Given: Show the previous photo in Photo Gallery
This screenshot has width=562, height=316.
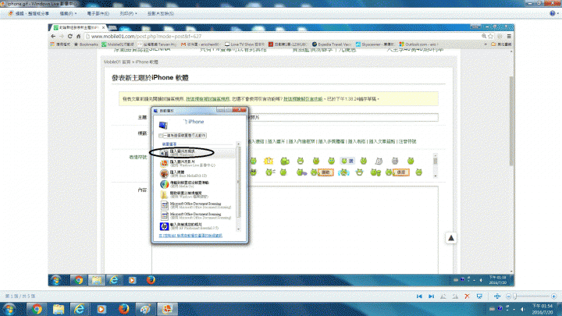Looking at the screenshot, I should coord(419,296).
